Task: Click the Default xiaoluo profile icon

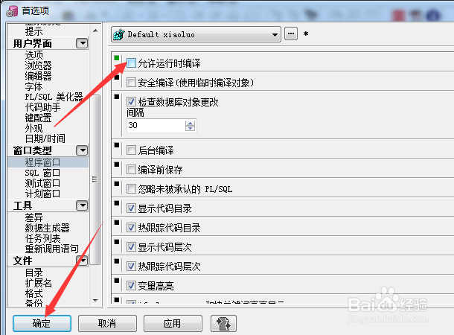Action: pyautogui.click(x=119, y=34)
